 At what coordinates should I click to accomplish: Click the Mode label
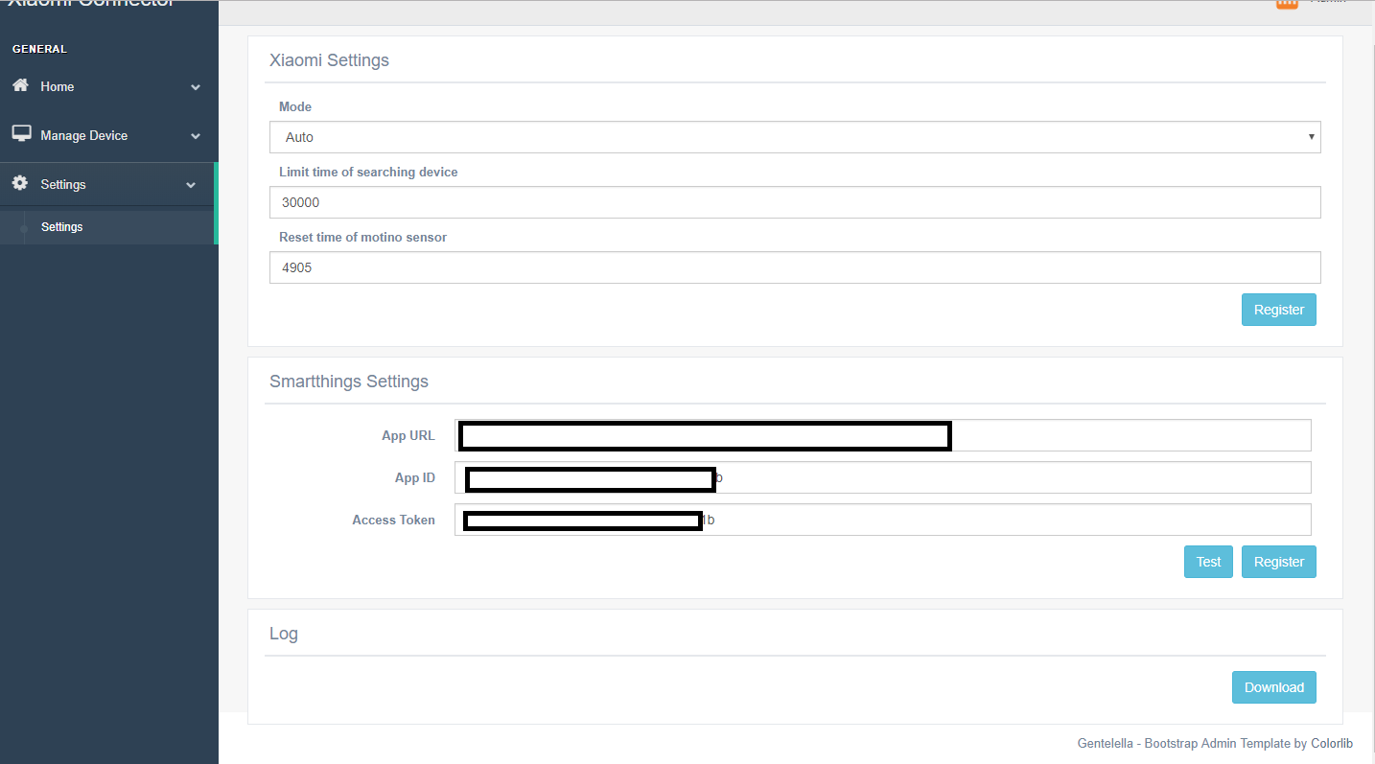click(x=295, y=106)
